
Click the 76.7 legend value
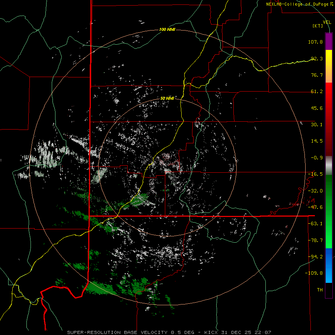click(x=317, y=75)
